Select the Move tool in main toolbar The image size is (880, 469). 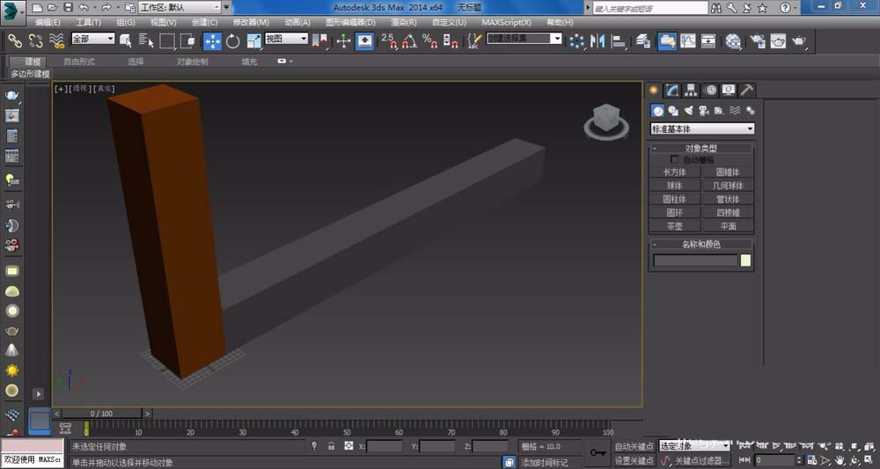[x=213, y=40]
